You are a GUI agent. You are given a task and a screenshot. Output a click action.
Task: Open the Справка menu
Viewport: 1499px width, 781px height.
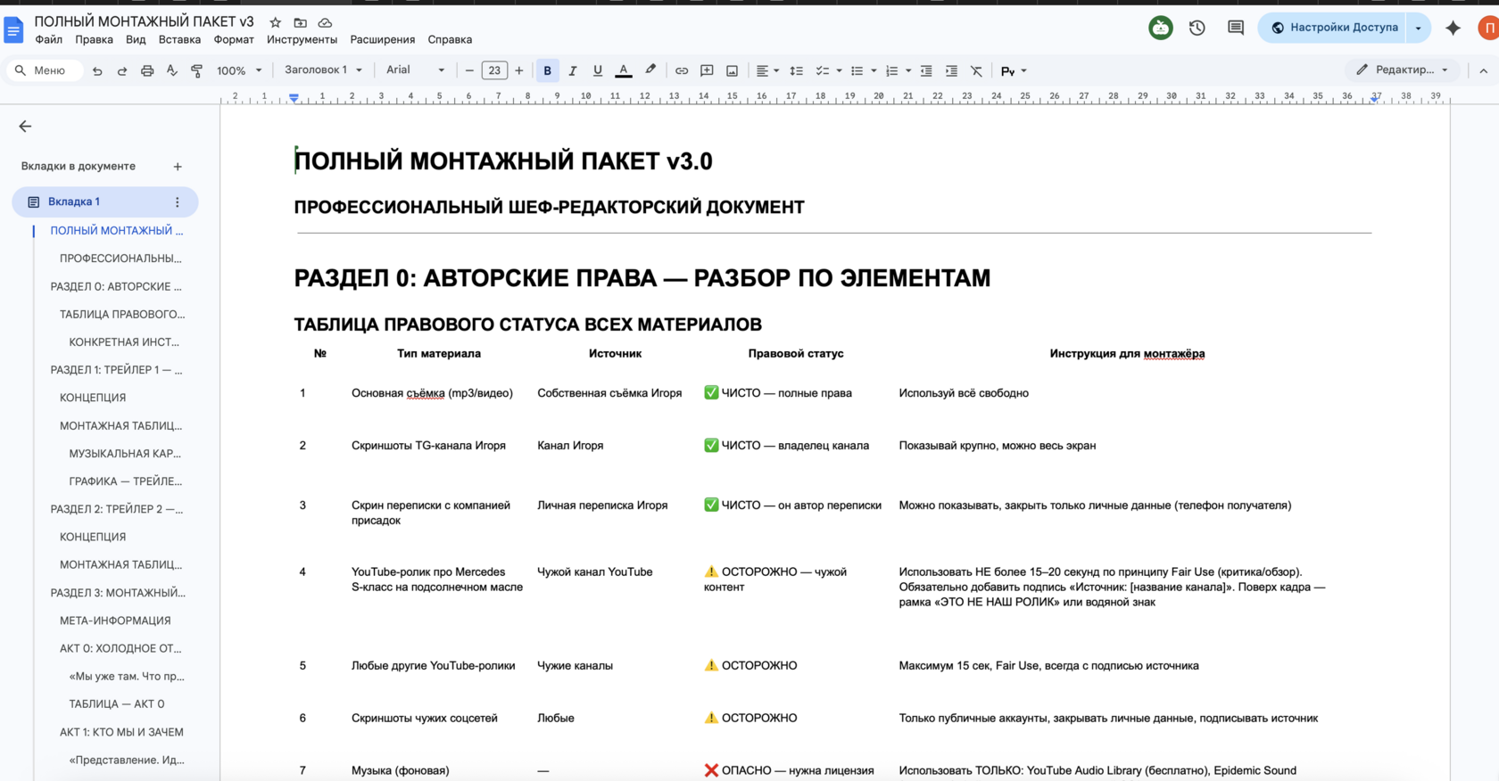click(450, 39)
